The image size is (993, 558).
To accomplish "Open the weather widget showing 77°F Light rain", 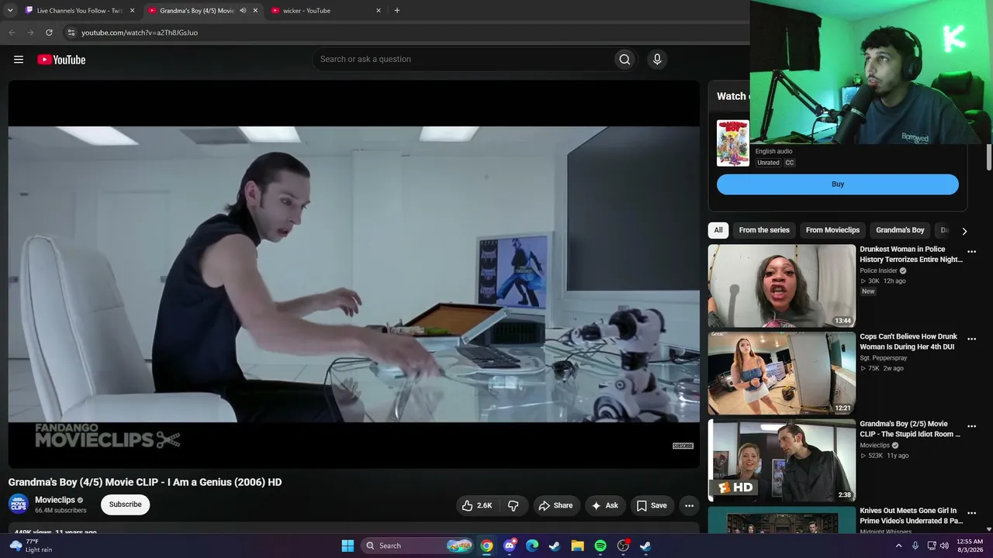I will click(30, 546).
